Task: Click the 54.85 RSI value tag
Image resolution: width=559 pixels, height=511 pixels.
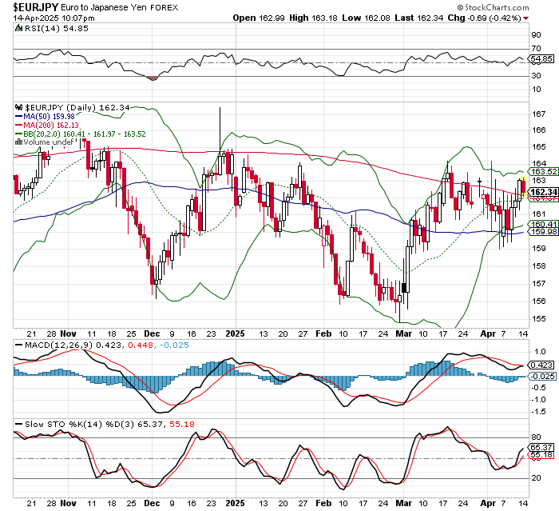Action: coord(542,59)
